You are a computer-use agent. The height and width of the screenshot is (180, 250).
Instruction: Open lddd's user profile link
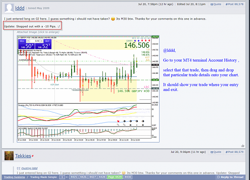20,8
